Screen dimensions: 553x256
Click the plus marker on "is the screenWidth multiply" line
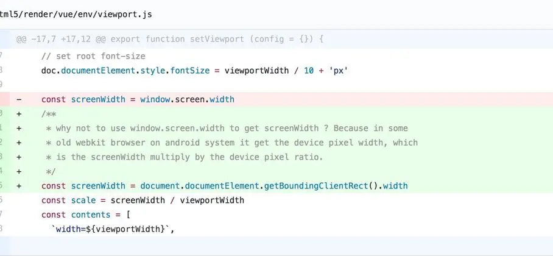[x=19, y=157]
